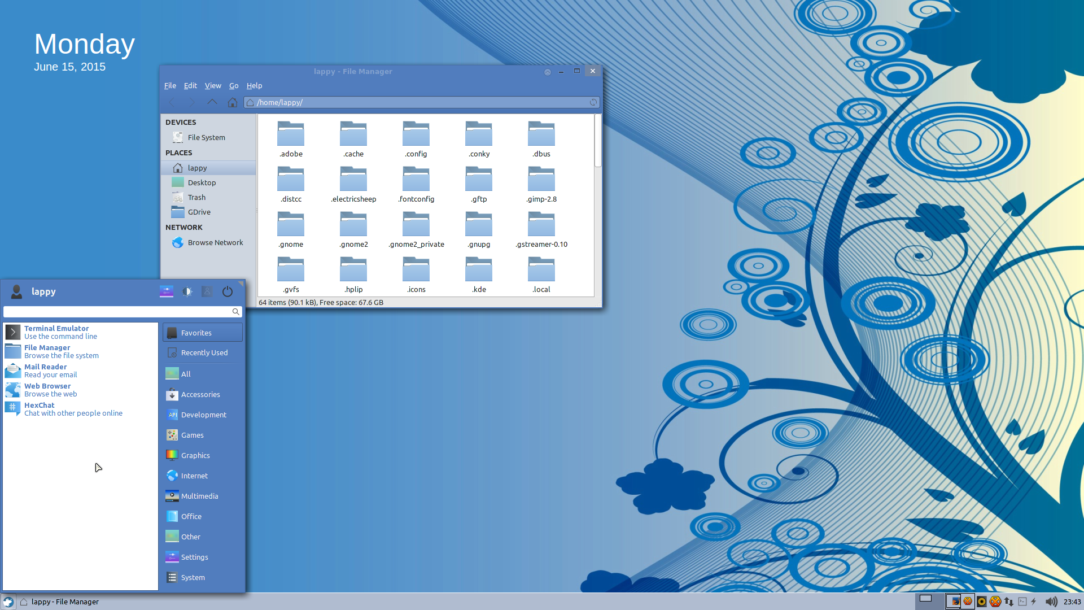Image resolution: width=1084 pixels, height=610 pixels.
Task: Click the Whisker menu button on taskbar
Action: 8,602
